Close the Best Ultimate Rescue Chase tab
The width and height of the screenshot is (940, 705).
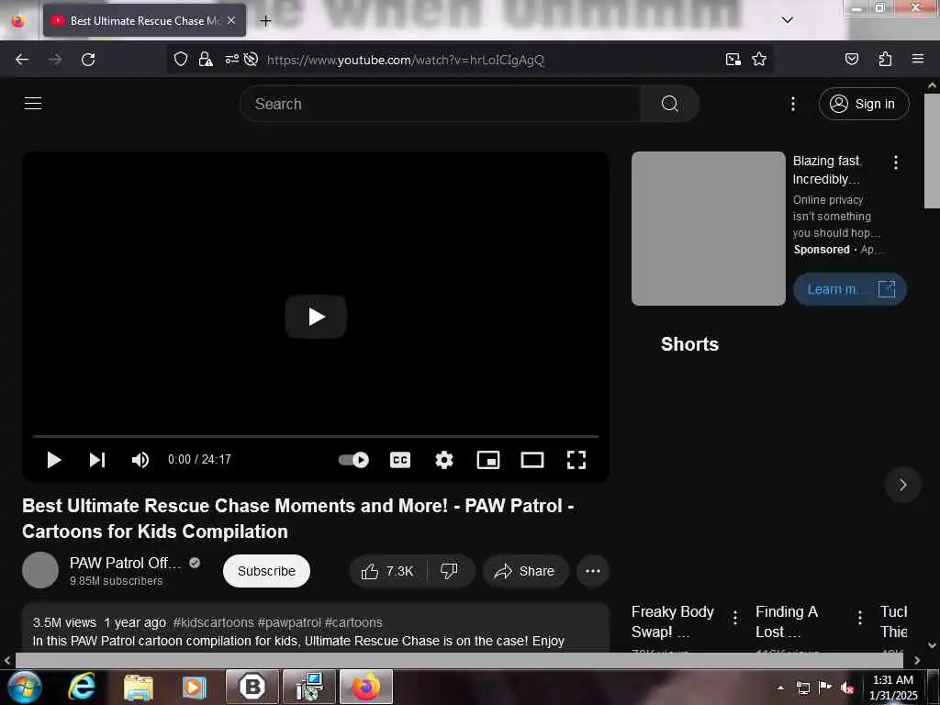[x=231, y=20]
